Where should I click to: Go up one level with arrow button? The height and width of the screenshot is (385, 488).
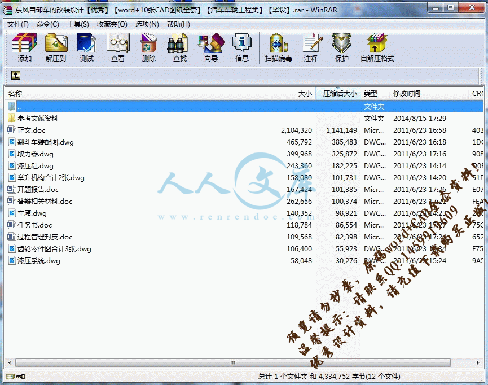(x=16, y=75)
